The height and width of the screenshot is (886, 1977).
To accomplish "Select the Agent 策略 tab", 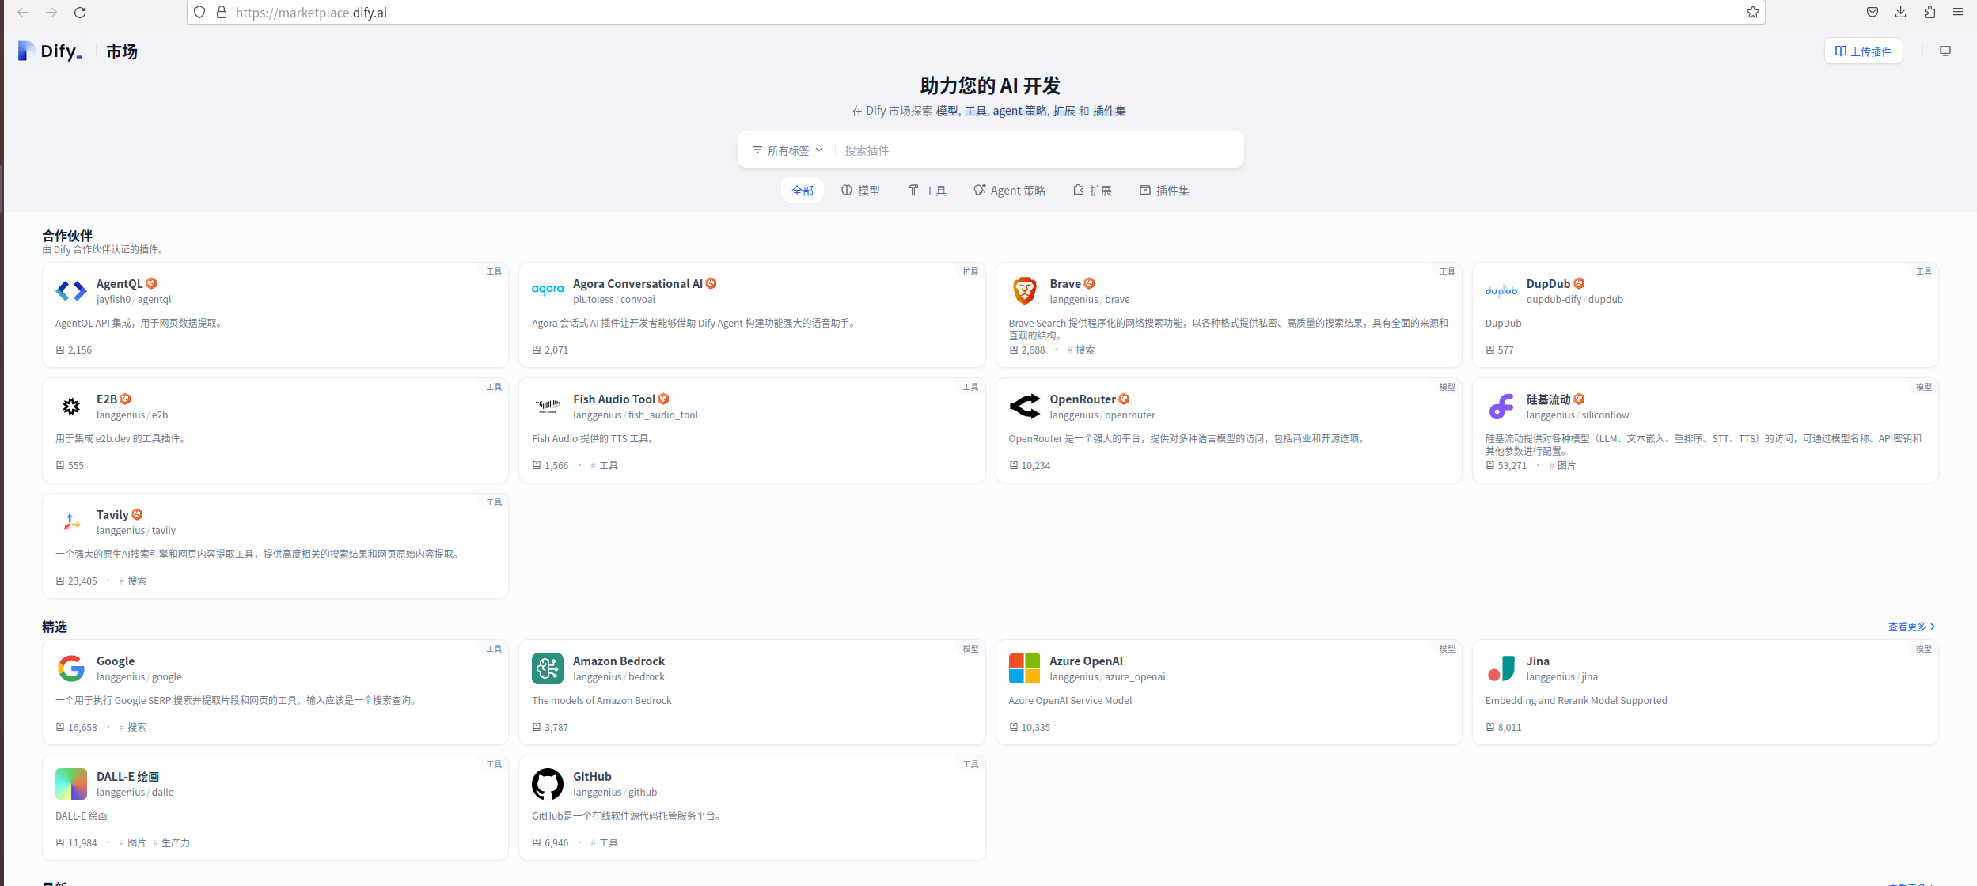I will (1009, 191).
